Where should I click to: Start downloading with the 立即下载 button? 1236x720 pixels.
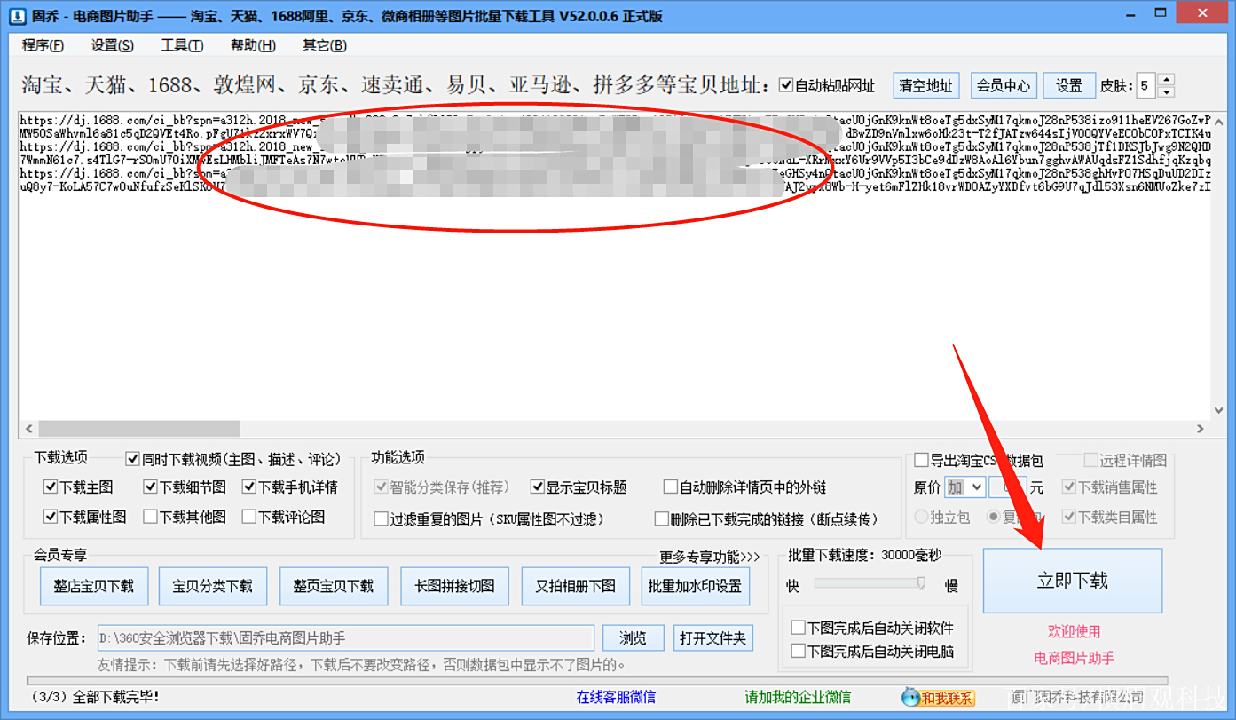coord(1073,581)
